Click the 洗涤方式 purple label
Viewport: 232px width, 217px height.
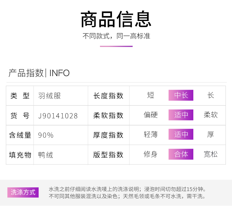(23, 192)
